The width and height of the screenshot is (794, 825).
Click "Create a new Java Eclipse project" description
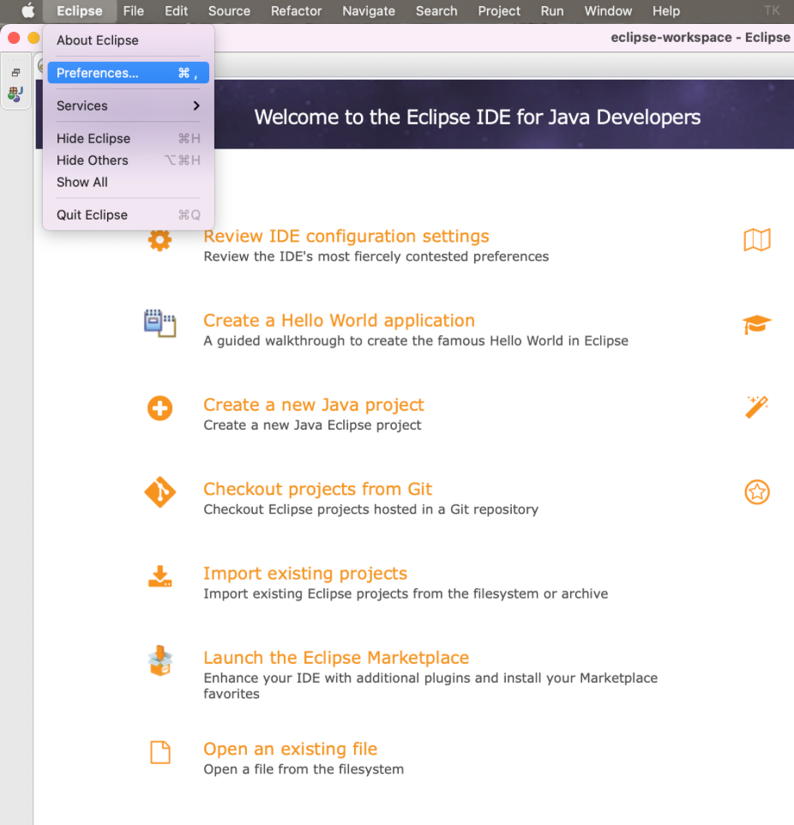[x=313, y=425]
